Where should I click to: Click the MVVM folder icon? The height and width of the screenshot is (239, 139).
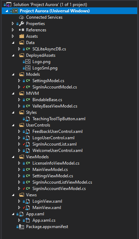coord(22,93)
